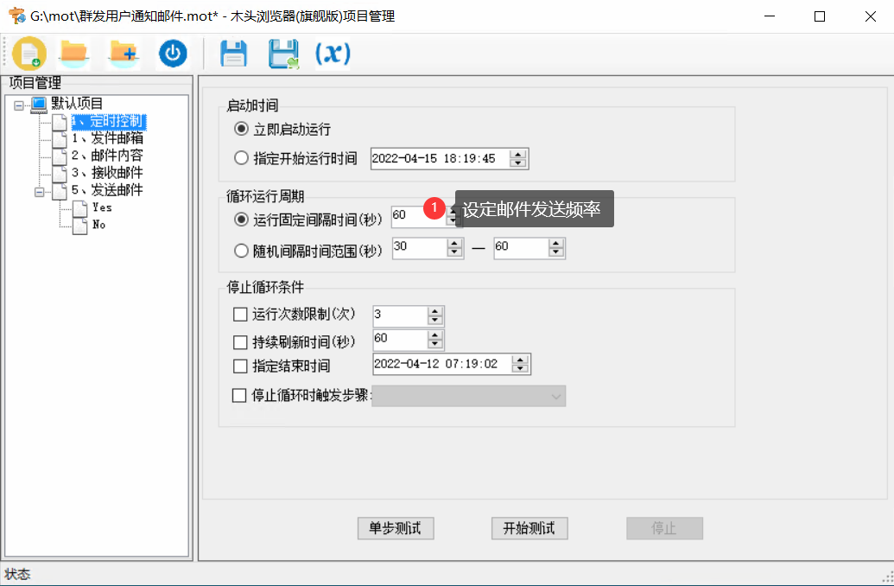This screenshot has width=894, height=586.
Task: Select the No tree item
Action: [99, 225]
